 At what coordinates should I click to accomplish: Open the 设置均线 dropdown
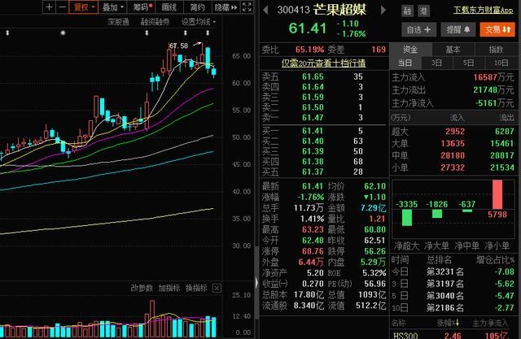pos(199,22)
